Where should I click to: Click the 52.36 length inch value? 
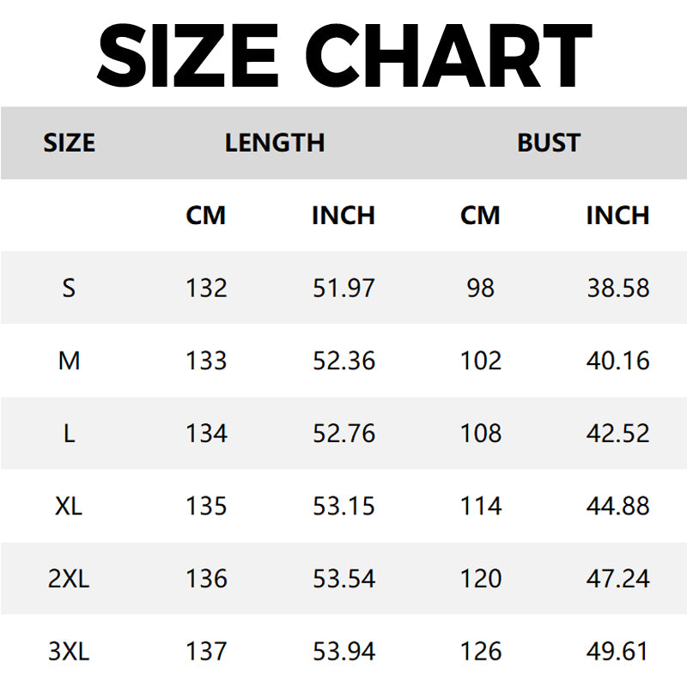click(343, 361)
